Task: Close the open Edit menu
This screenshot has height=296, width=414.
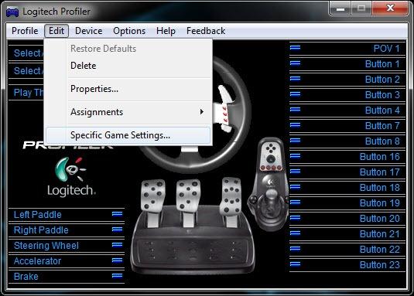Action: (x=56, y=31)
